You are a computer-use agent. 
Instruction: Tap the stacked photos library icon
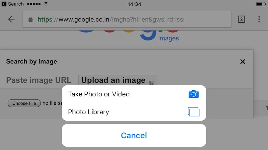point(194,112)
